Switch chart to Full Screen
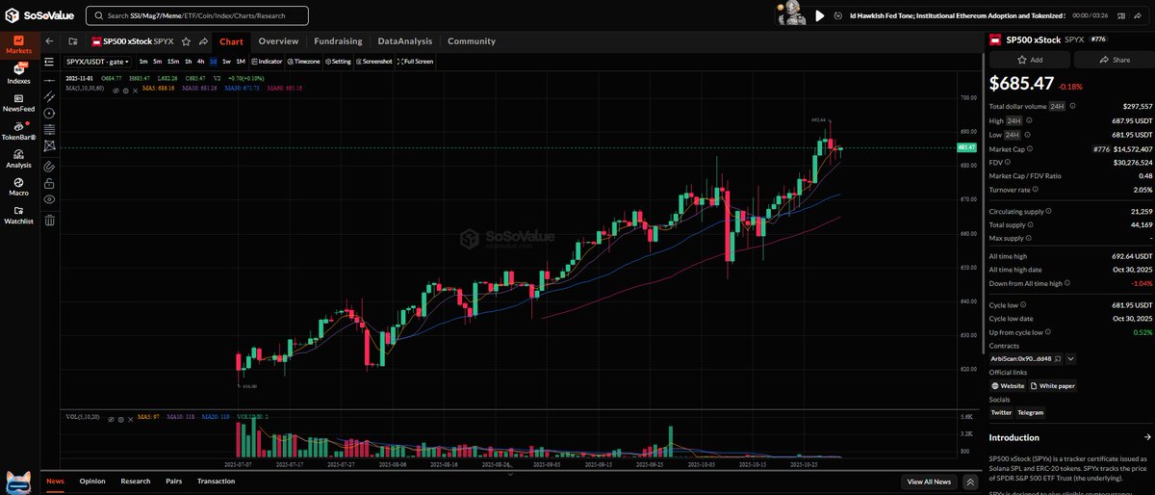This screenshot has height=495, width=1155. click(415, 62)
